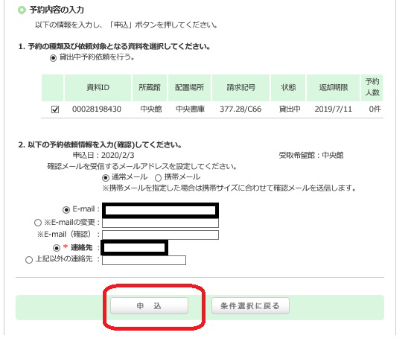Click the registered E-mail address field
The height and width of the screenshot is (350, 414).
coord(160,210)
